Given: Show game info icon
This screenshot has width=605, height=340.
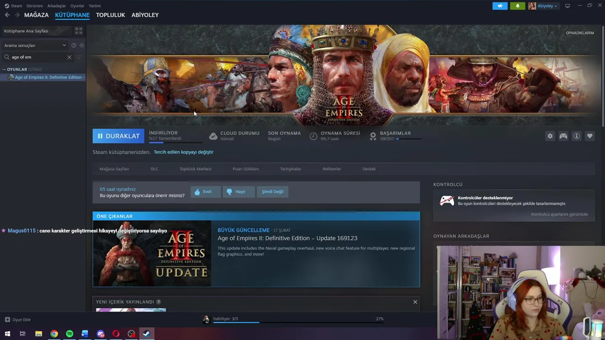Looking at the screenshot, I should click(577, 136).
